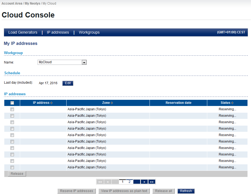This screenshot has width=251, height=195.
Task: Sort table by IP address column arrow
Action: coord(52,103)
